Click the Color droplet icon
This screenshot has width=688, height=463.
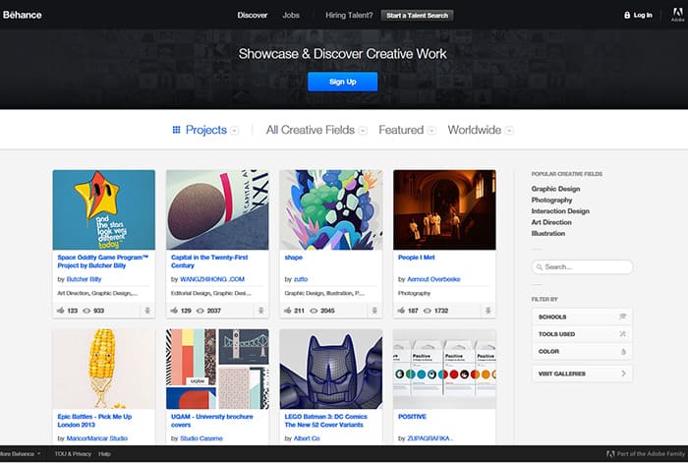(623, 352)
